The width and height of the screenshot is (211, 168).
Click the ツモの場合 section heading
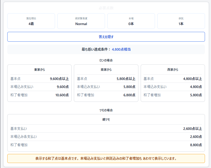(106, 110)
